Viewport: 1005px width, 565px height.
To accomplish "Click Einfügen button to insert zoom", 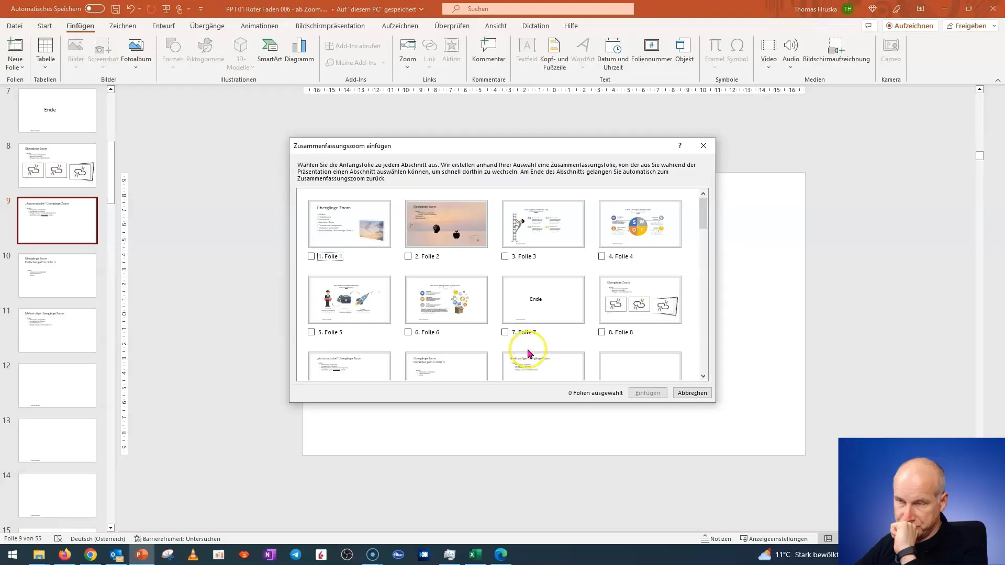I will coord(647,392).
